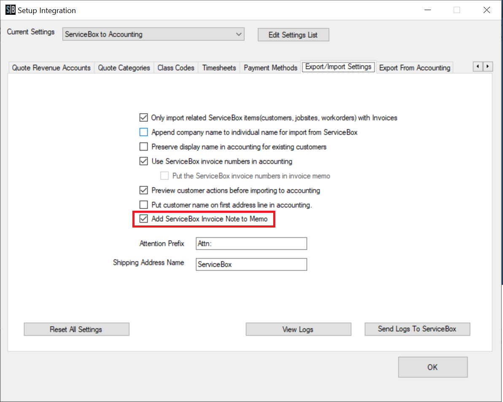The height and width of the screenshot is (402, 503).
Task: Click the Shipping Address Name field
Action: coord(251,264)
